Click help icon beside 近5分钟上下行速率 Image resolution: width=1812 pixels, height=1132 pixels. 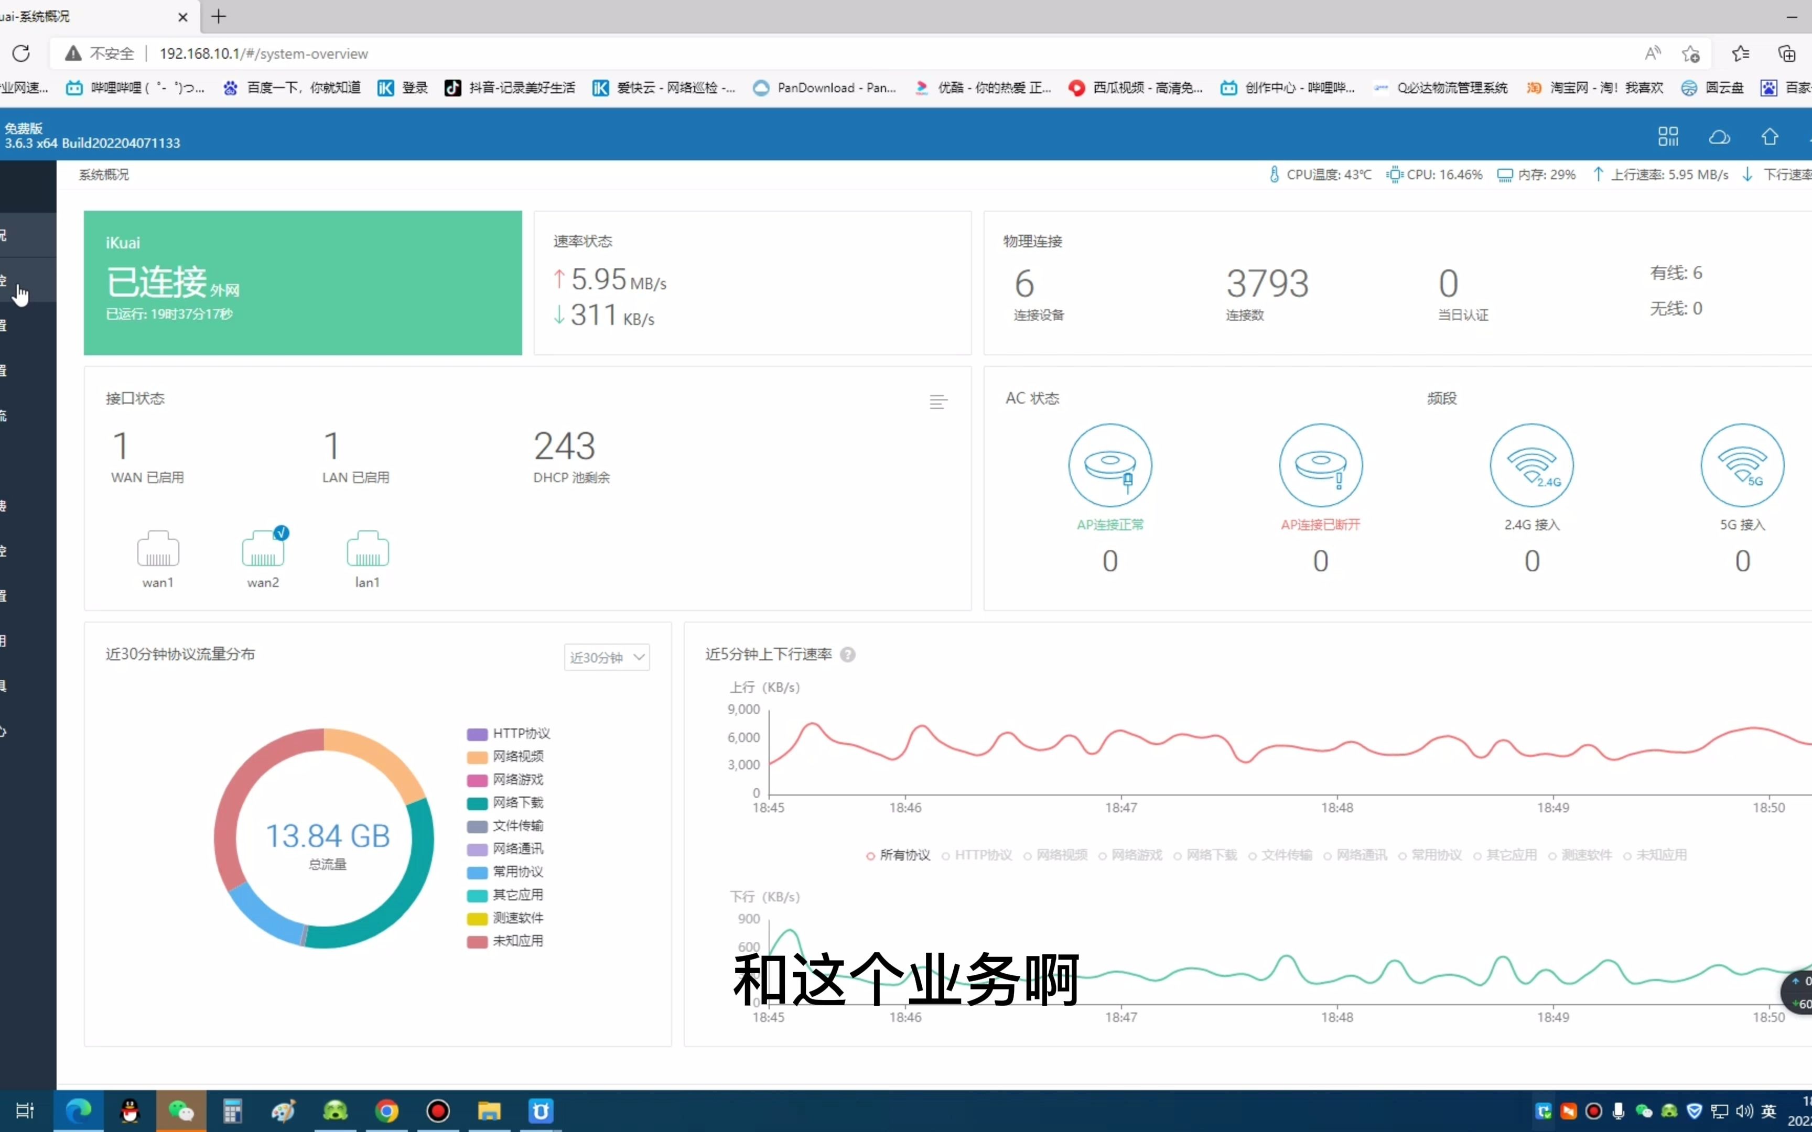[x=848, y=655]
